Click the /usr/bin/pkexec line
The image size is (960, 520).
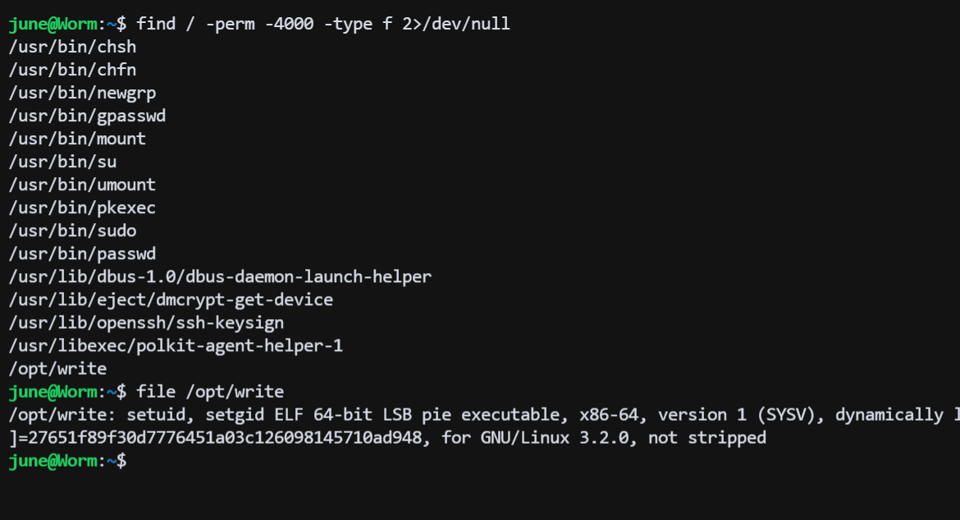pyautogui.click(x=82, y=208)
